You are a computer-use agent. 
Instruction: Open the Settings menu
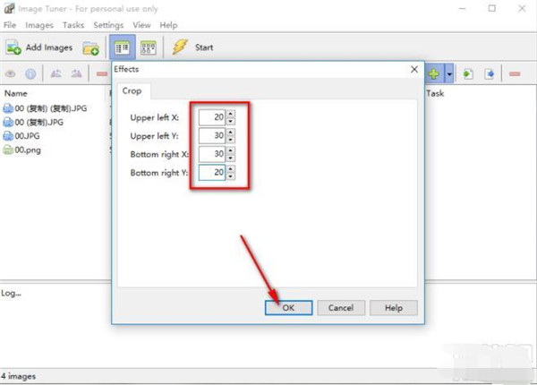[108, 25]
